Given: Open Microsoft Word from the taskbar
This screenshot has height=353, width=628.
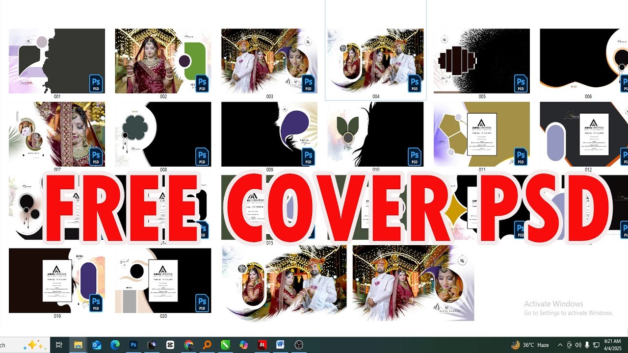Looking at the screenshot, I should 280,345.
